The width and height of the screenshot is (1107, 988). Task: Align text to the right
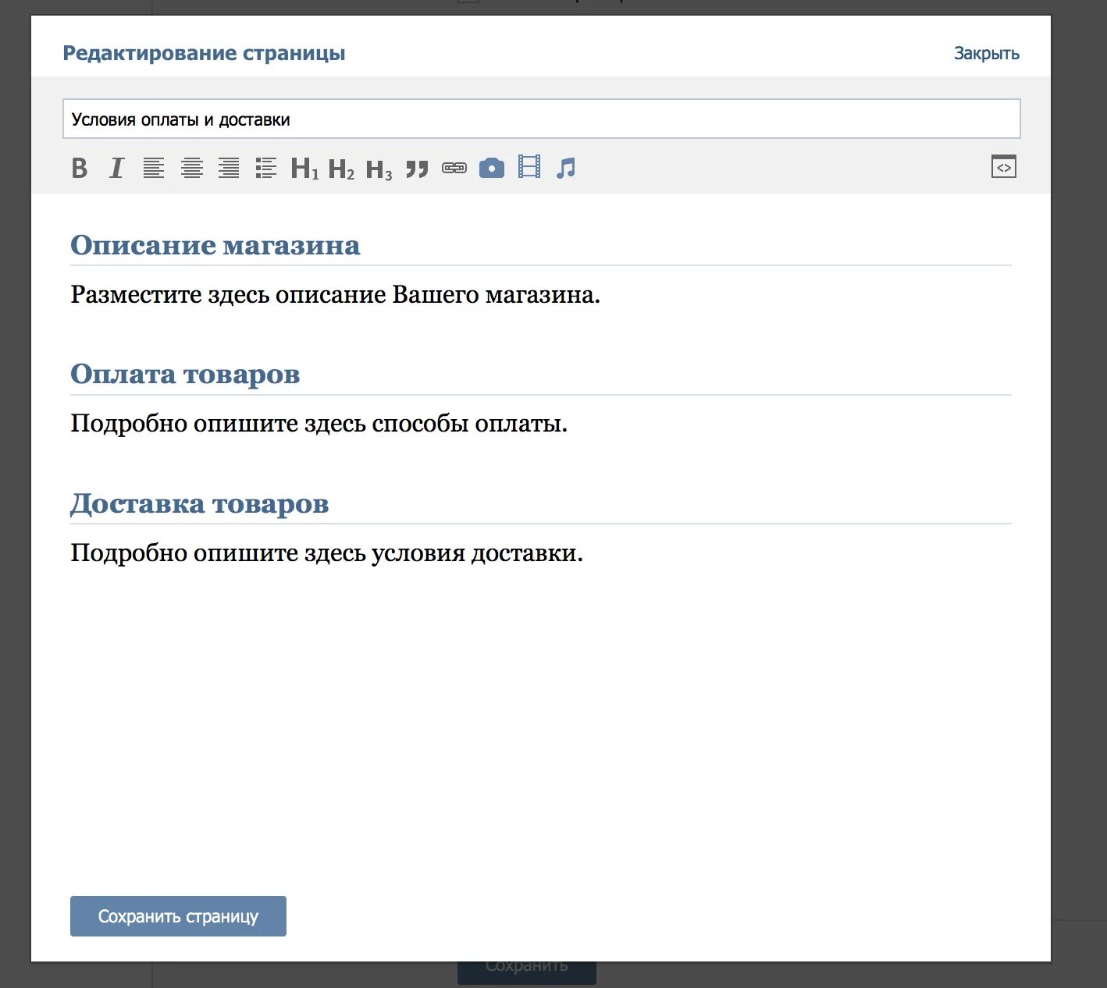point(229,168)
